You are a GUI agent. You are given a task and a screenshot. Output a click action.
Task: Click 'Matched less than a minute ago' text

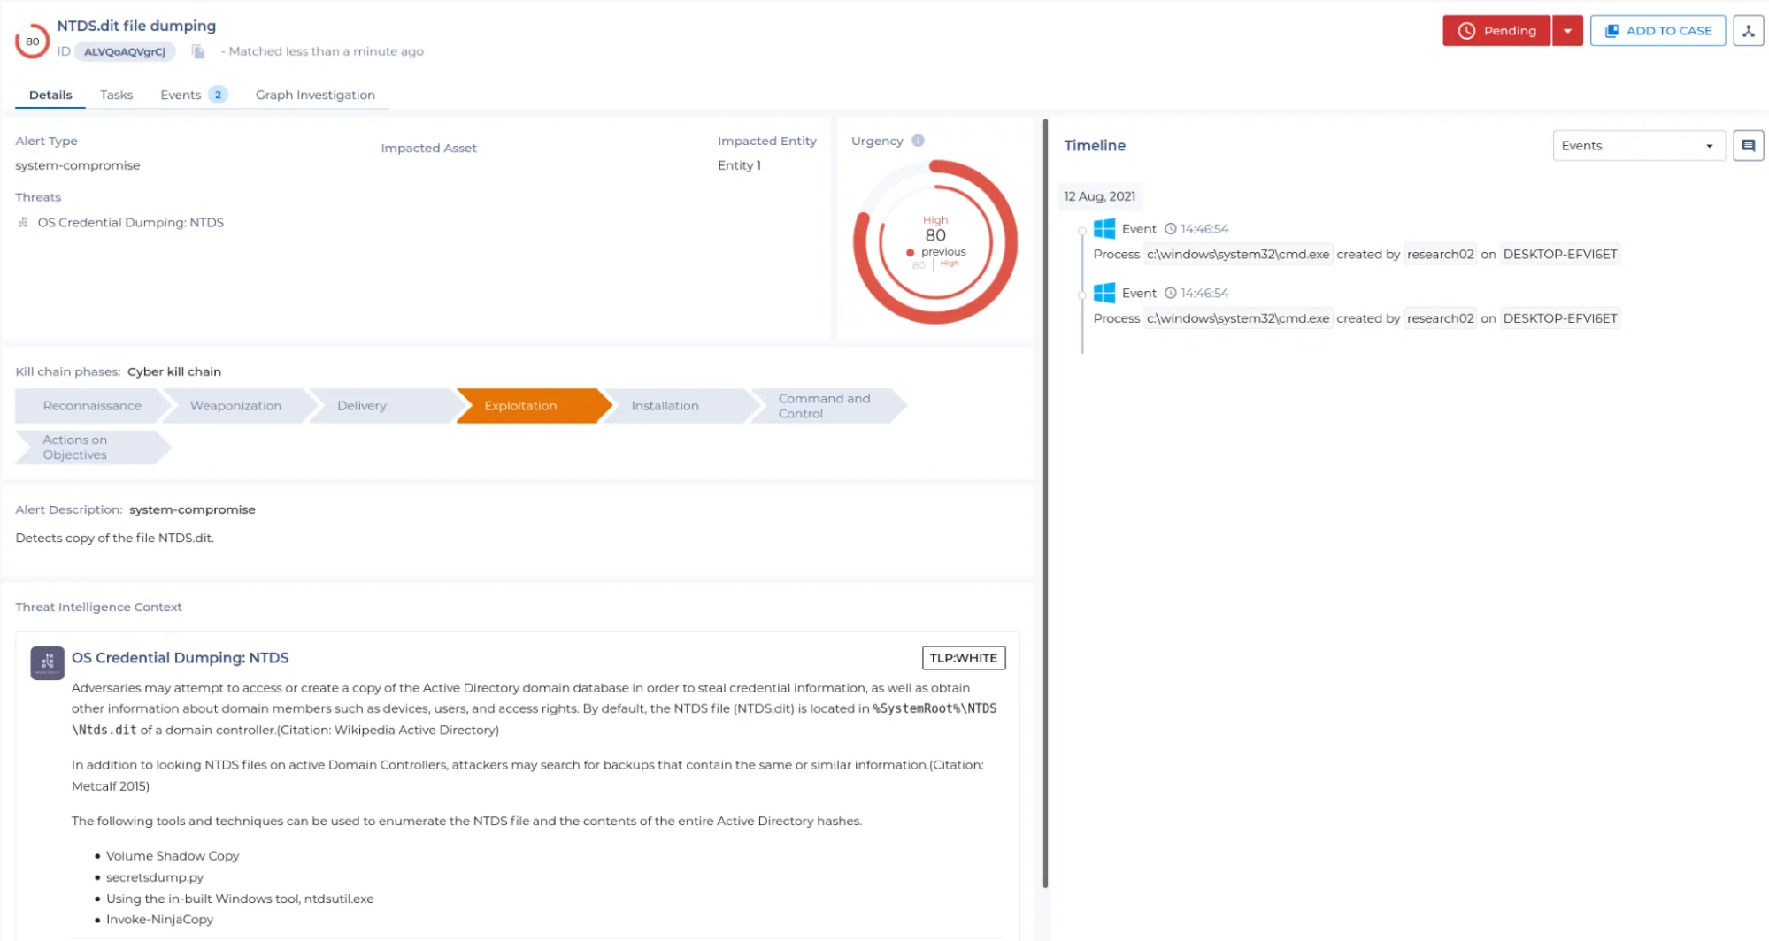[326, 52]
